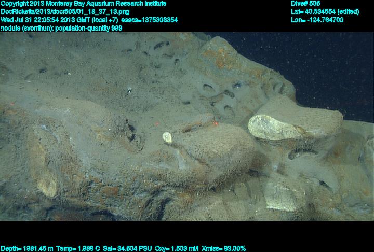Click the small white shell on the sediment mound
This screenshot has width=374, height=252.
click(x=167, y=137)
